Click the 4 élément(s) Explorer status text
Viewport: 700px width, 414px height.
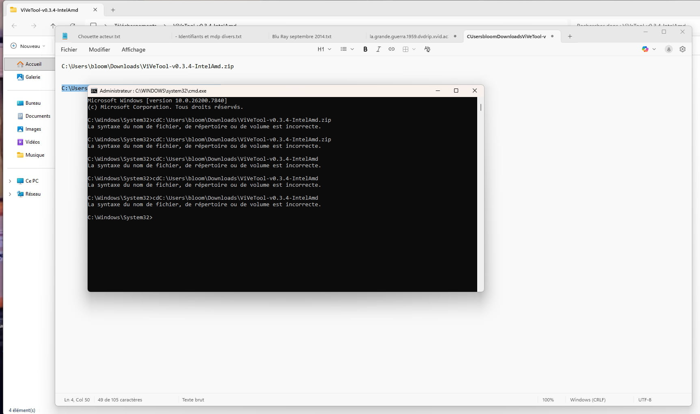[x=22, y=410]
